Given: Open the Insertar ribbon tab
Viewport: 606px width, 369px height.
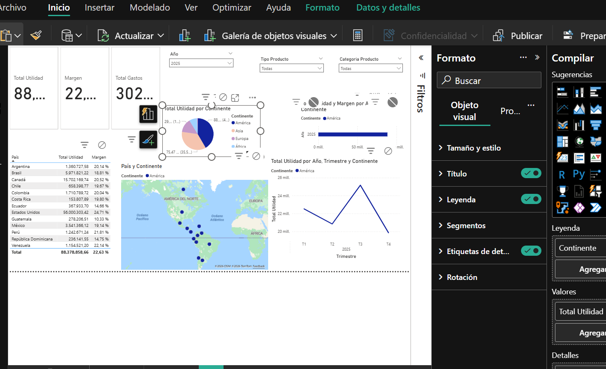Looking at the screenshot, I should (x=99, y=8).
